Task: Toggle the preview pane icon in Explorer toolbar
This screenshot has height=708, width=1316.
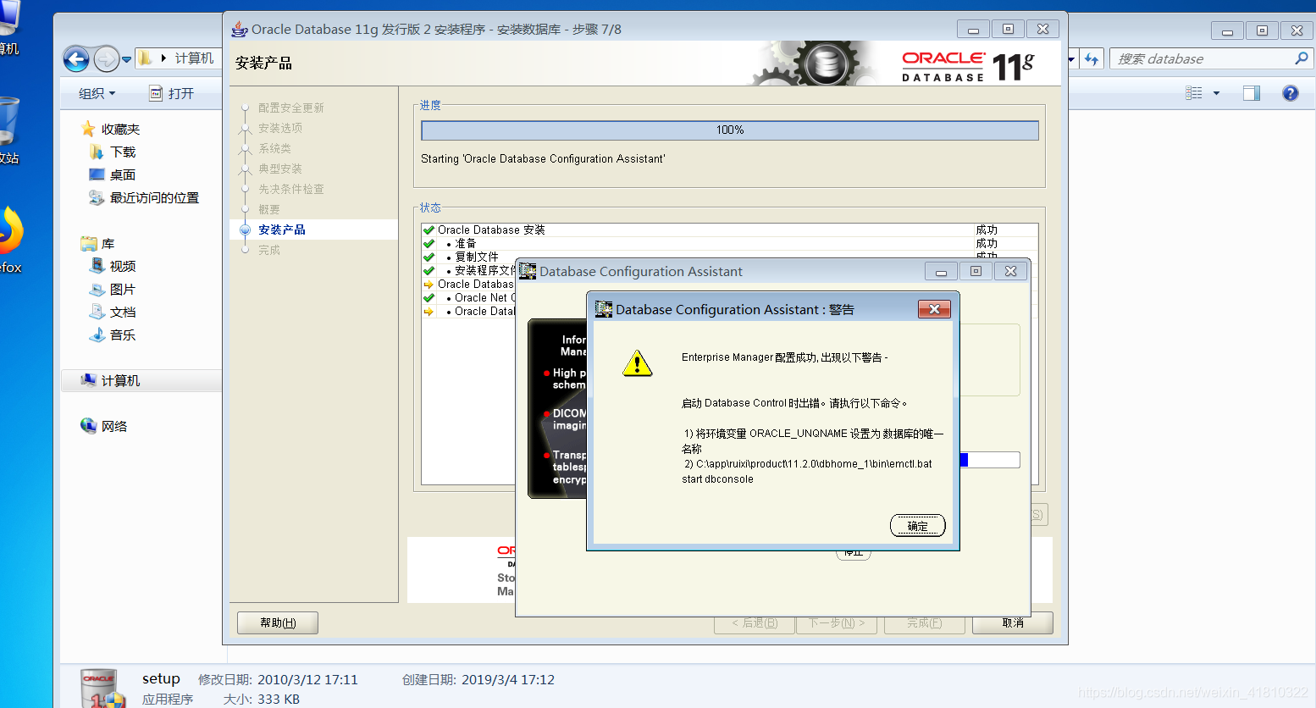Action: 1251,93
